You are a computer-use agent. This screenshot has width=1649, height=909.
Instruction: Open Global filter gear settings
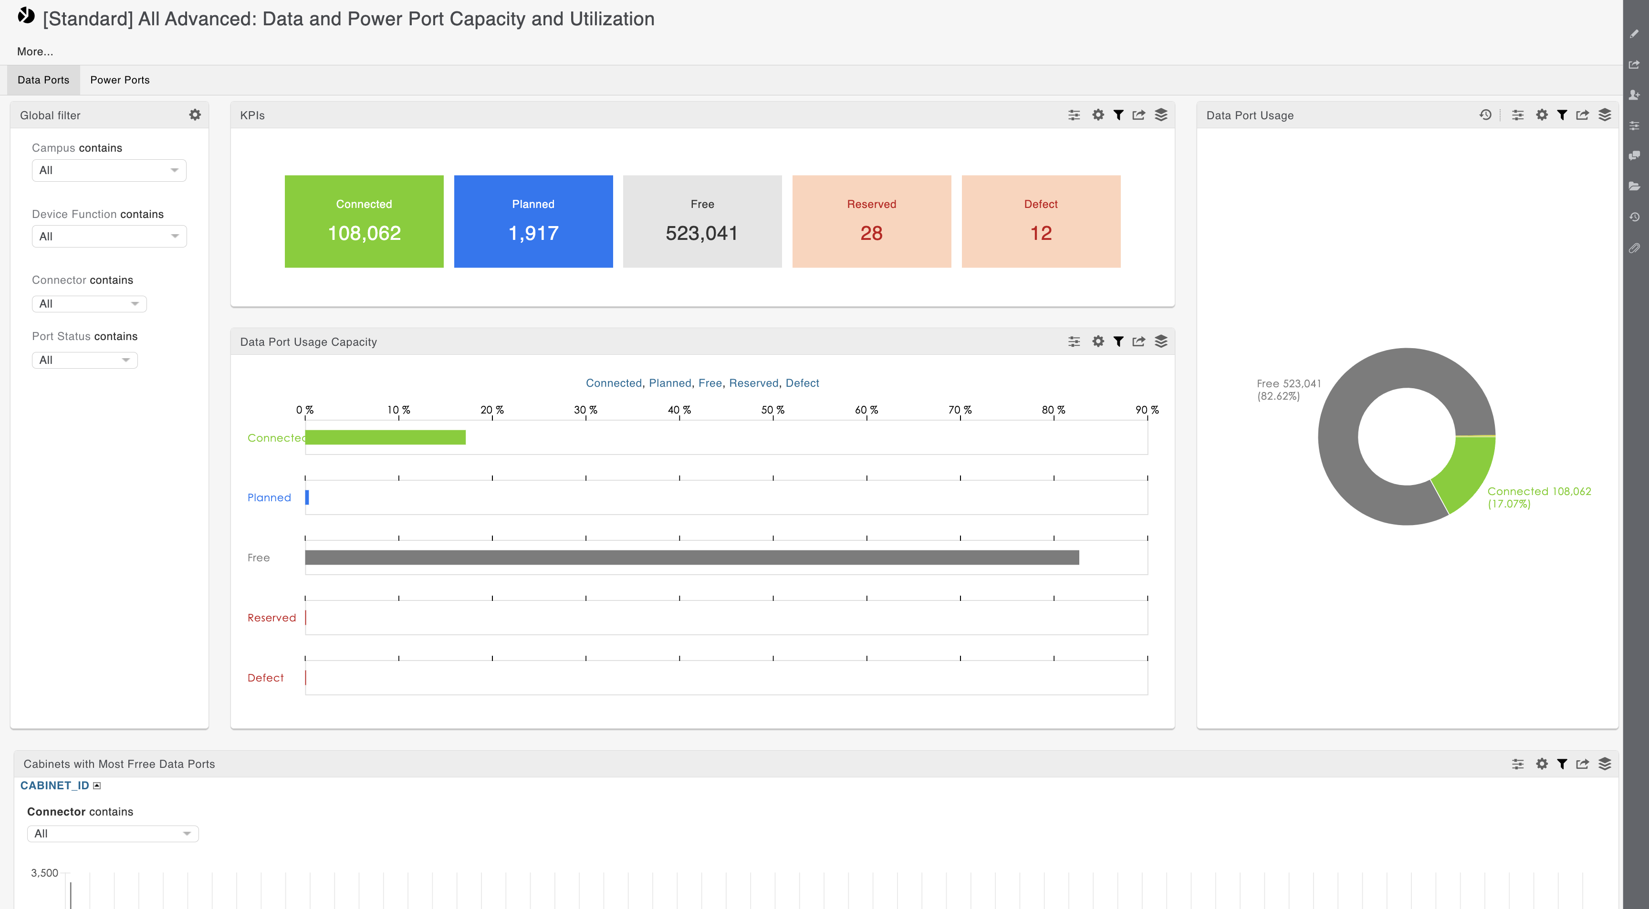[195, 114]
